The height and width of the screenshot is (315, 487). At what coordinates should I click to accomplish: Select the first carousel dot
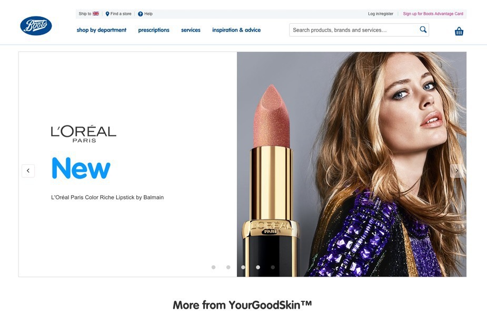click(x=213, y=267)
